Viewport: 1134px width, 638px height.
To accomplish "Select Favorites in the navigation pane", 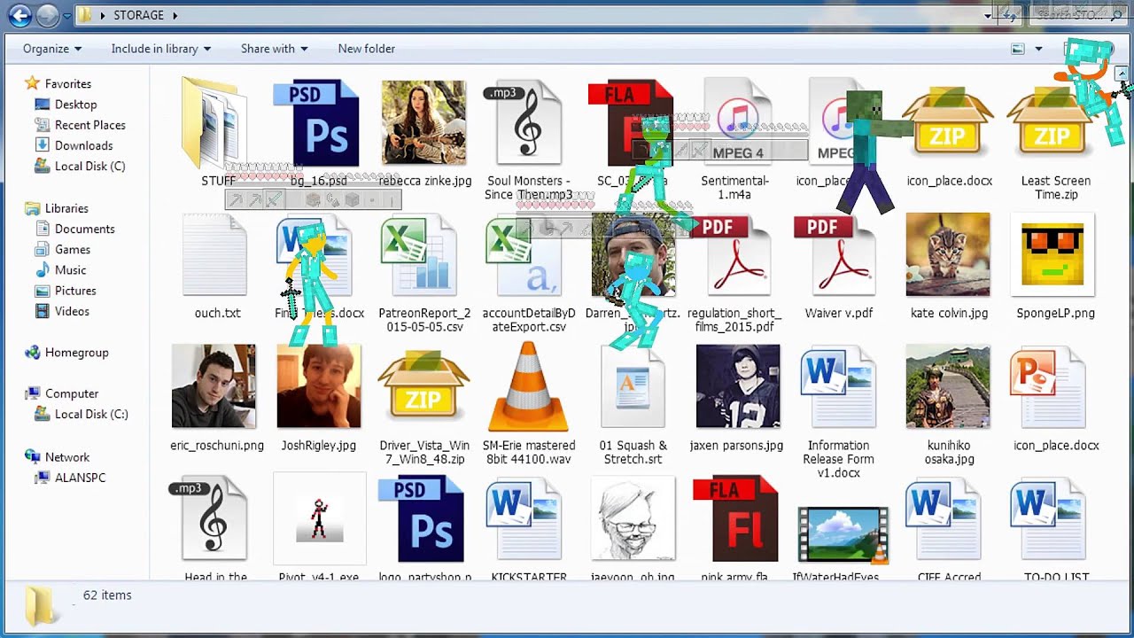I will click(58, 83).
